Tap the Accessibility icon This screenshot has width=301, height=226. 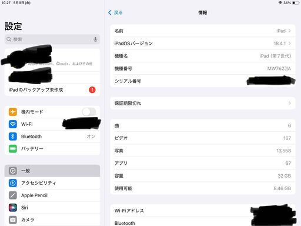click(x=13, y=183)
